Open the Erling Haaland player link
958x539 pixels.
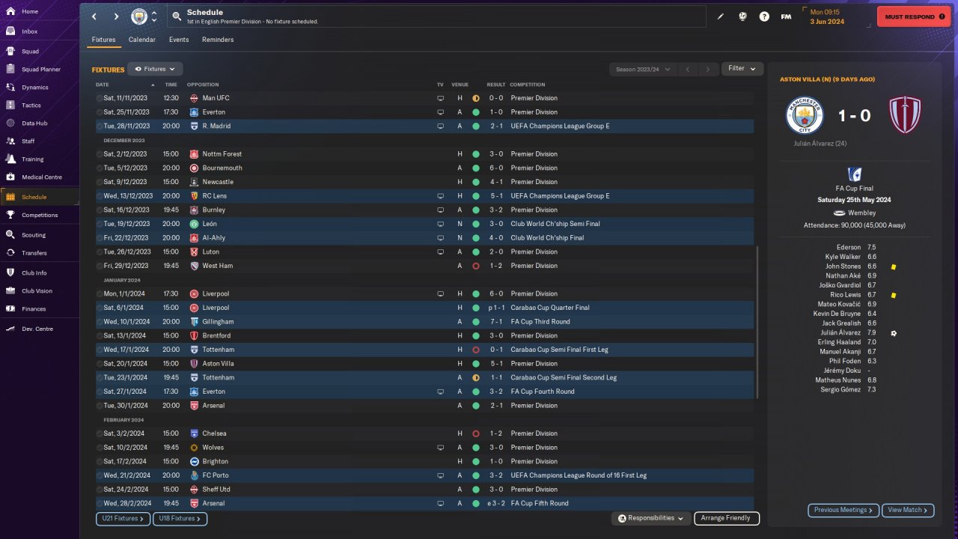point(840,342)
